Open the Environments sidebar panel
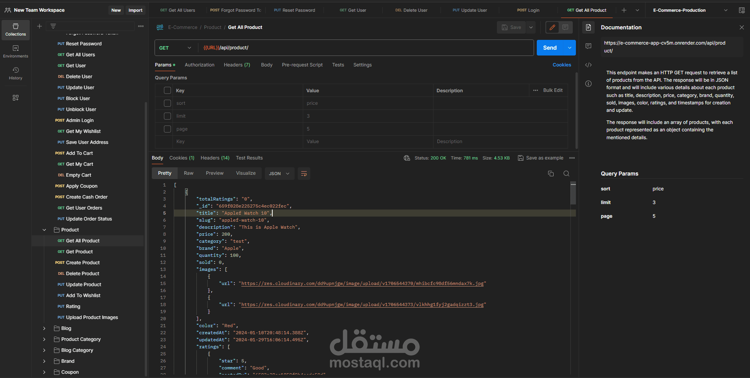Viewport: 750px width, 378px height. 16,52
